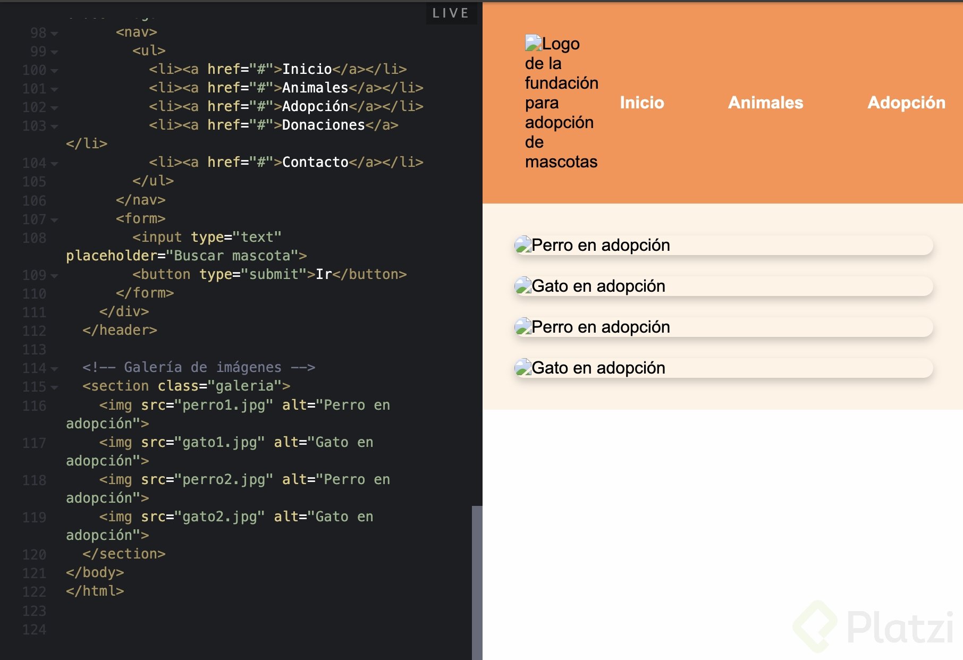Screen dimensions: 963x660
Task: Fold the Galería comment on line 114
Action: [54, 369]
